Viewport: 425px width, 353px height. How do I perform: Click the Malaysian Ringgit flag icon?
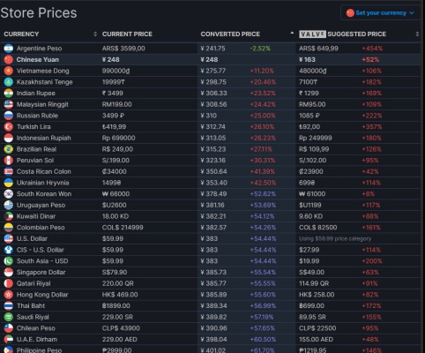click(9, 104)
